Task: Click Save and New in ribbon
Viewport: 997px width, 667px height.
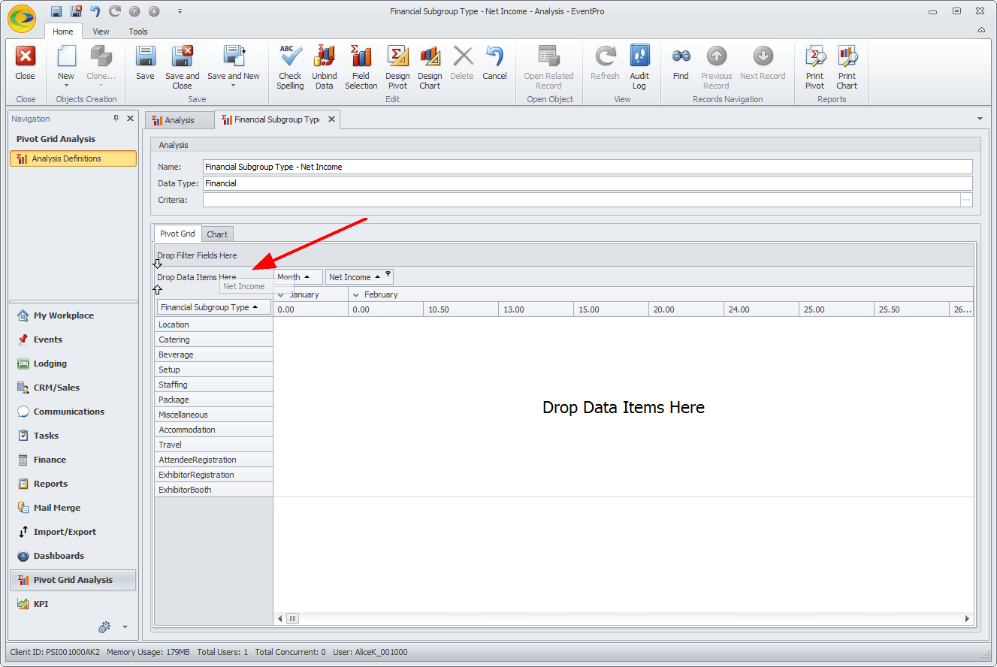Action: (x=234, y=63)
